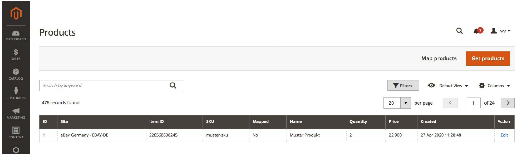This screenshot has width=526, height=155.
Task: Edit the Muster Produkt row
Action: click(504, 135)
